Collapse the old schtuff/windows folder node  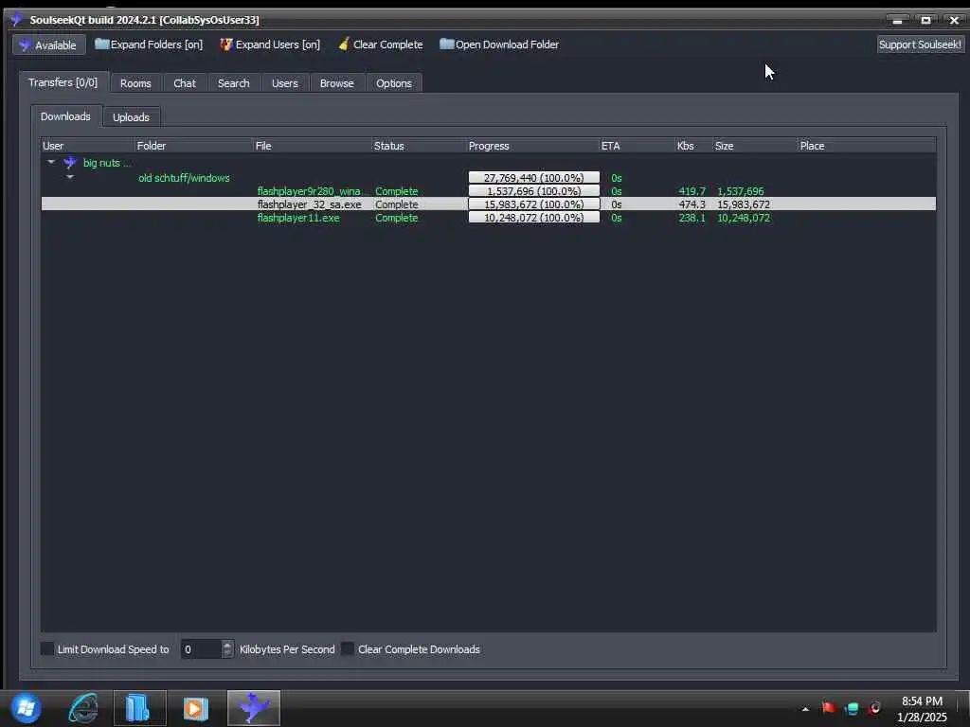(x=70, y=177)
